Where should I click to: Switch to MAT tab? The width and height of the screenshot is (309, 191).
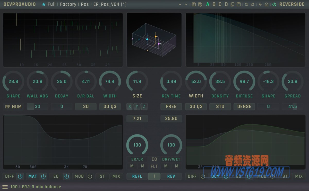click(33, 176)
